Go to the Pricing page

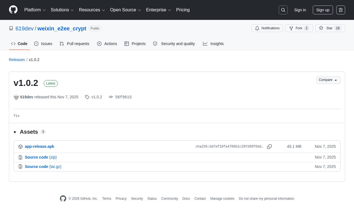(x=183, y=10)
